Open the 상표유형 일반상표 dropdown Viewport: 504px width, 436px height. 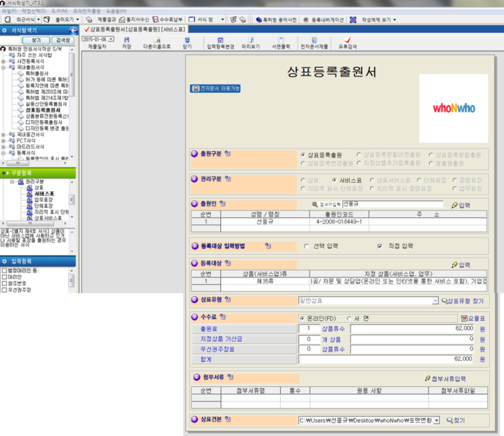435,301
